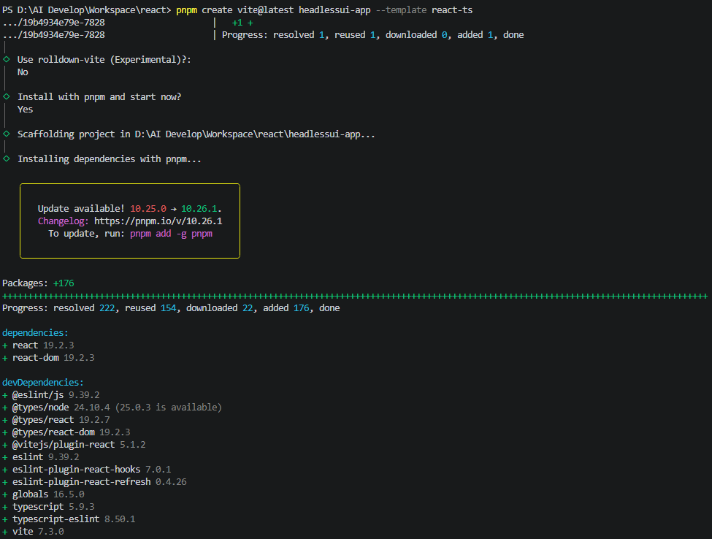Click the '@vitejs/plugin-react 5.1.2' line
Viewport: 712px width, 539px height.
pos(74,445)
